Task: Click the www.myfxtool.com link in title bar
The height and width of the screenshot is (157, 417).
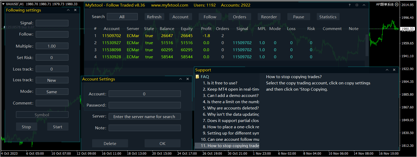Action: (x=170, y=5)
